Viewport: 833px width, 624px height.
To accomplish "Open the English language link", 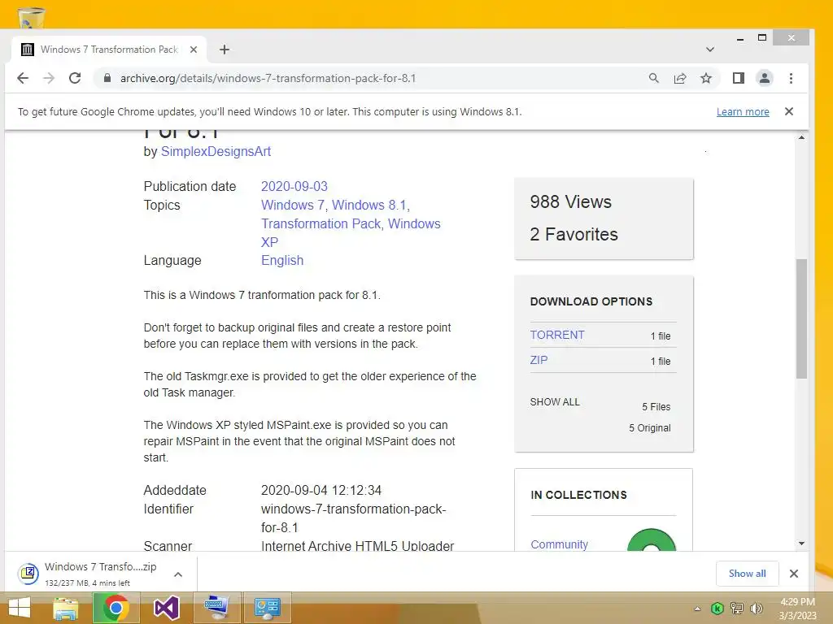I will click(x=282, y=261).
